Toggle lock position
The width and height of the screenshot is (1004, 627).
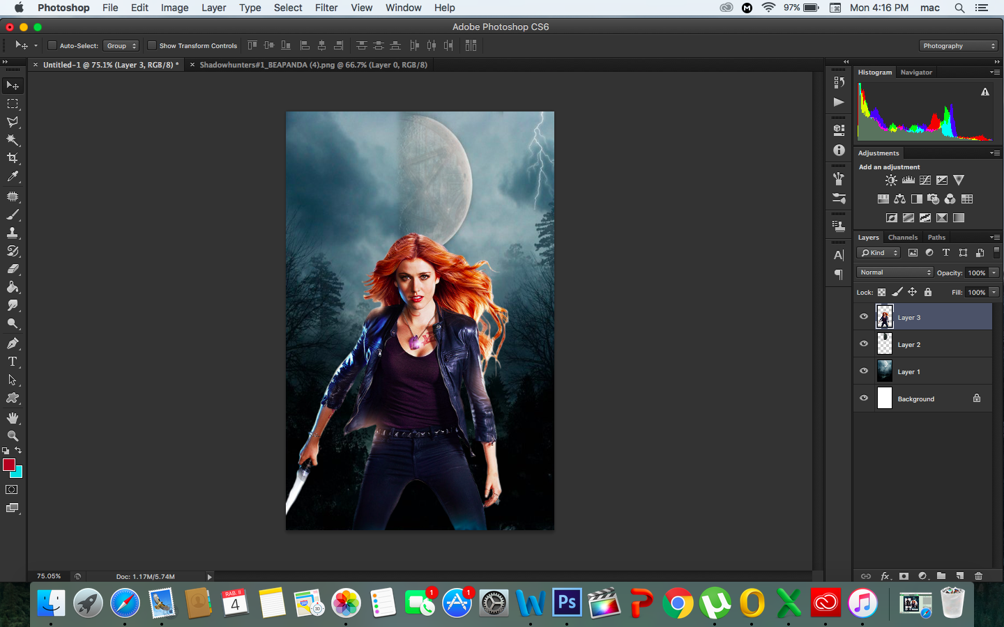pos(912,293)
